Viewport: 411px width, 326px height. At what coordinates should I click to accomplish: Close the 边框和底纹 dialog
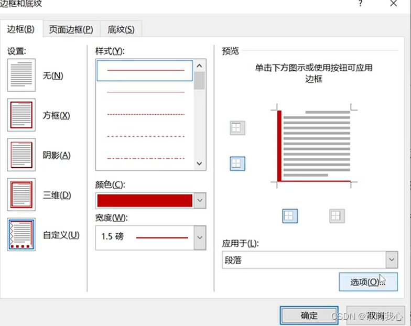(x=393, y=3)
